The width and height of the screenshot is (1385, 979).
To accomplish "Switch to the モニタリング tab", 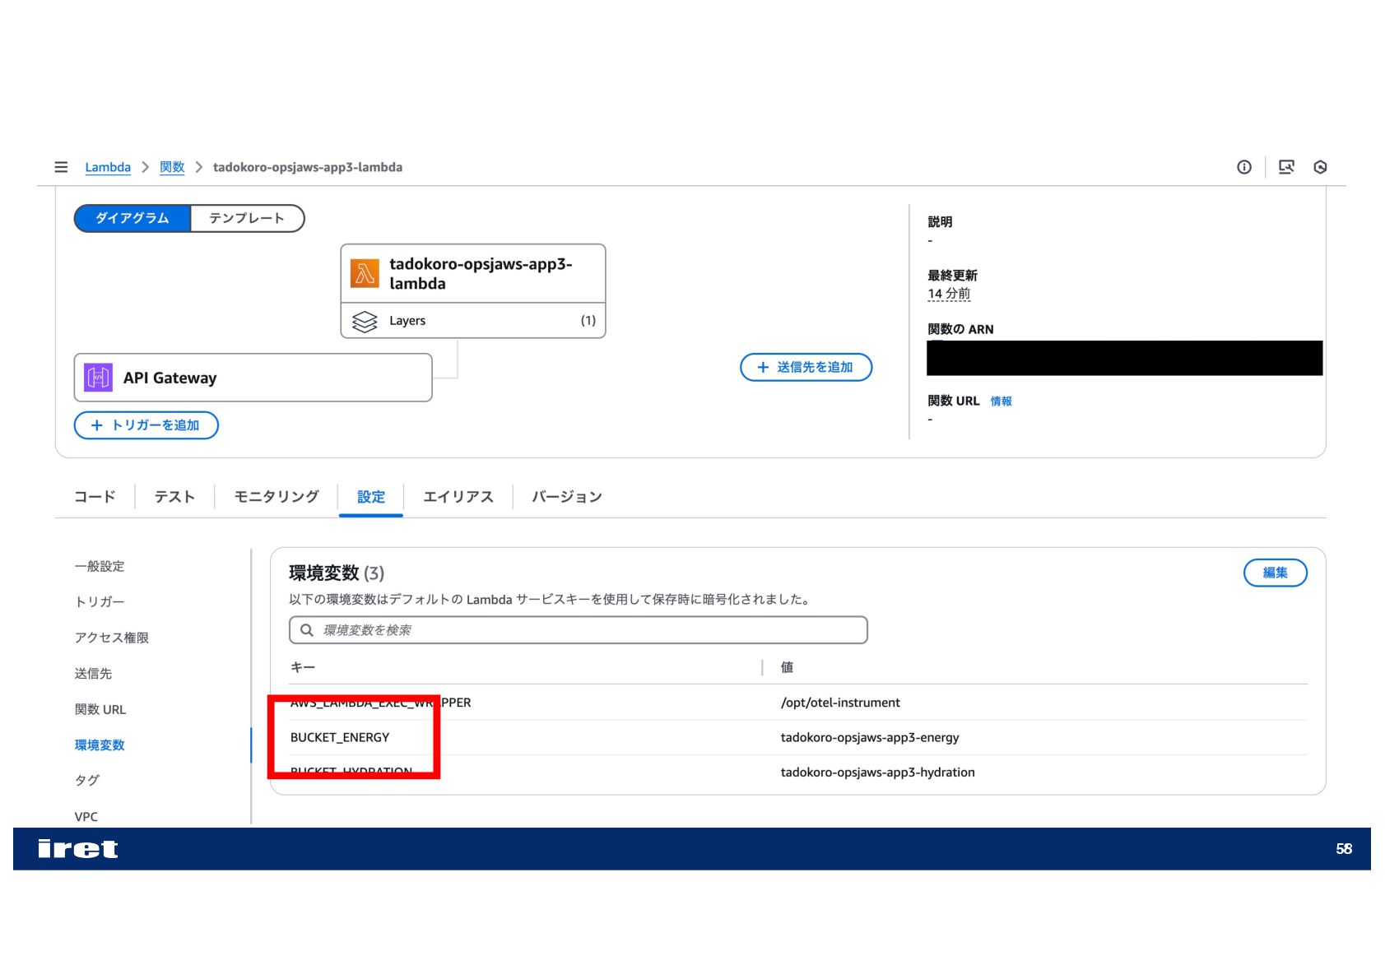I will [277, 497].
